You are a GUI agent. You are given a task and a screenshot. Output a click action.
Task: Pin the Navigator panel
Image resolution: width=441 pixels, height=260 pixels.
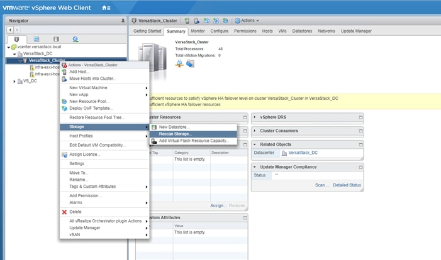[x=123, y=21]
